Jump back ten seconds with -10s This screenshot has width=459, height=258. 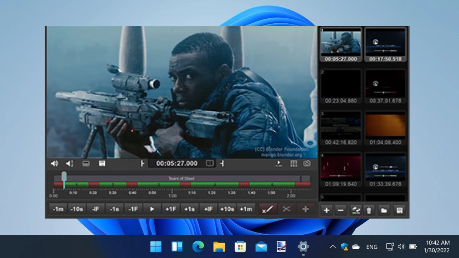click(77, 209)
